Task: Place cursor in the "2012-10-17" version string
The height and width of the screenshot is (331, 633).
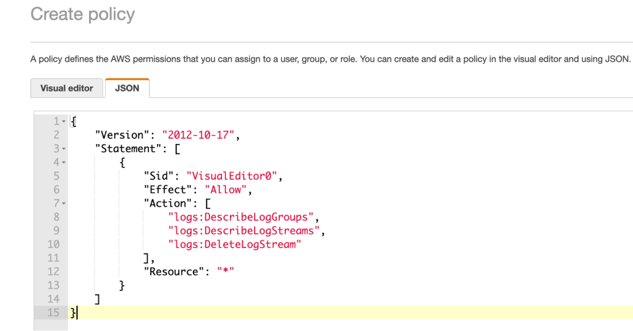Action: [x=198, y=135]
